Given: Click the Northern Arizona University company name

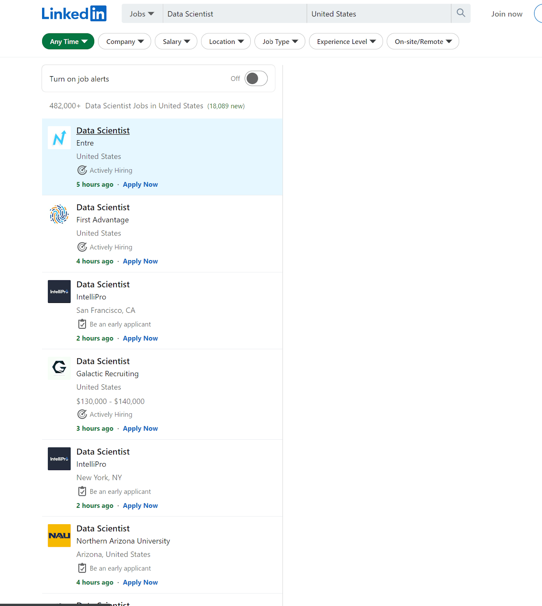Looking at the screenshot, I should pos(123,541).
